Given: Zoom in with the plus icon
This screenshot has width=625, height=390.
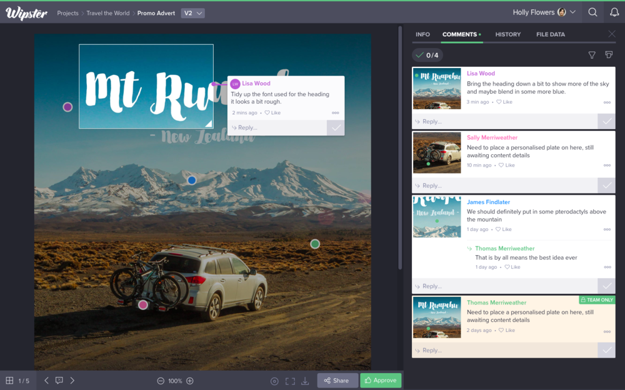Looking at the screenshot, I should point(190,381).
